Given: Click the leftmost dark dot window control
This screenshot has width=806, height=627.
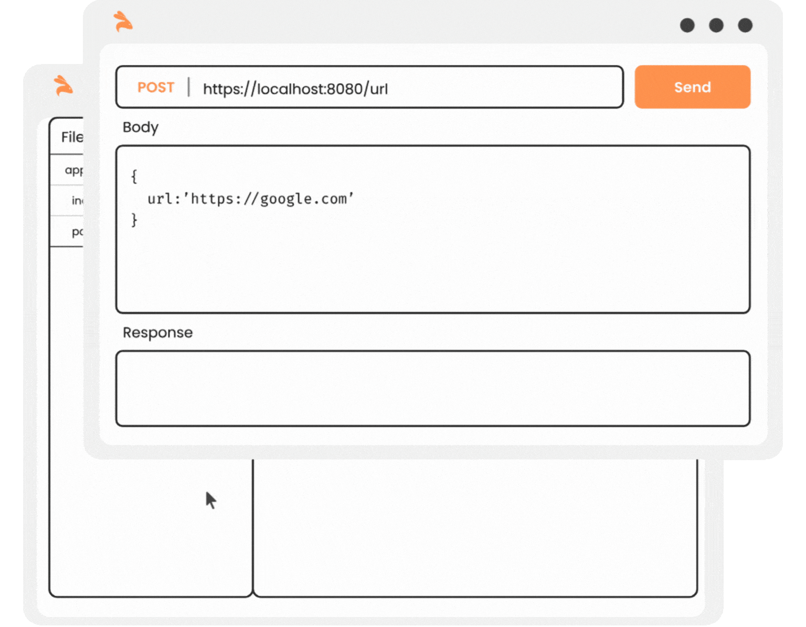Looking at the screenshot, I should coord(687,25).
